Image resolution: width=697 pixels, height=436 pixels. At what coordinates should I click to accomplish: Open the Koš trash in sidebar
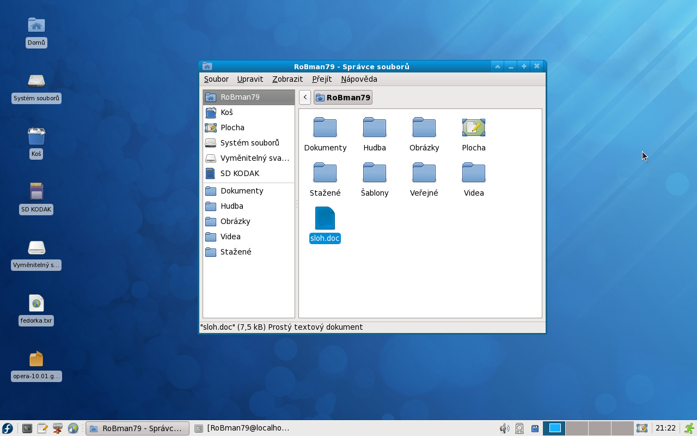[x=227, y=112]
